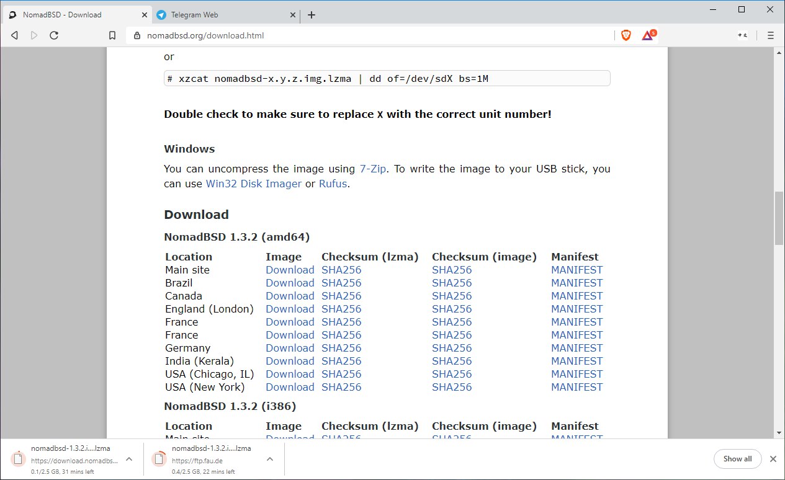
Task: Open the 7-Zip link
Action: click(374, 169)
